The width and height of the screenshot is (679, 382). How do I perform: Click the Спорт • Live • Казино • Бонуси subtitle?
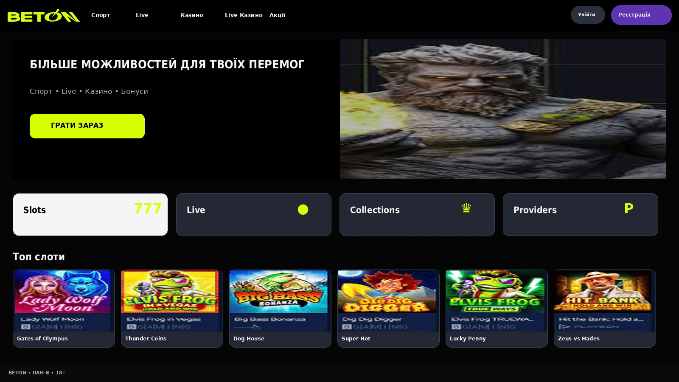click(x=89, y=91)
